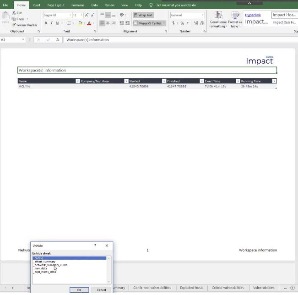Open the Running Time filter dropdown
This screenshot has height=295, width=298.
274,81
